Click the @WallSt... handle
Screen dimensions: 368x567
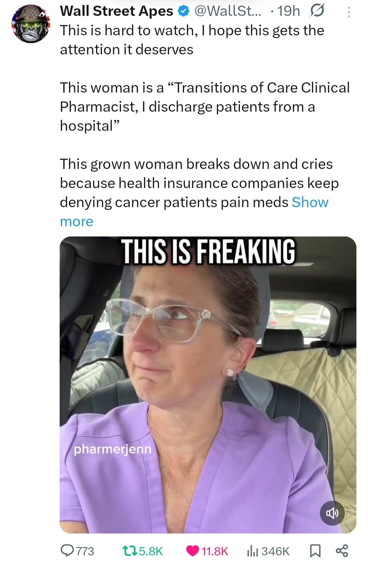[x=228, y=11]
